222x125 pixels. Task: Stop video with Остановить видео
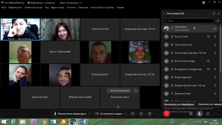point(109,114)
